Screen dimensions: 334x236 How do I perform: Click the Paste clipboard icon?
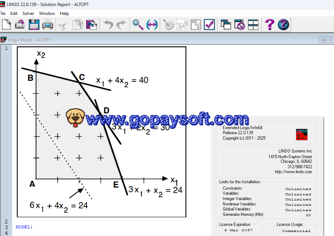pyautogui.click(x=92, y=25)
